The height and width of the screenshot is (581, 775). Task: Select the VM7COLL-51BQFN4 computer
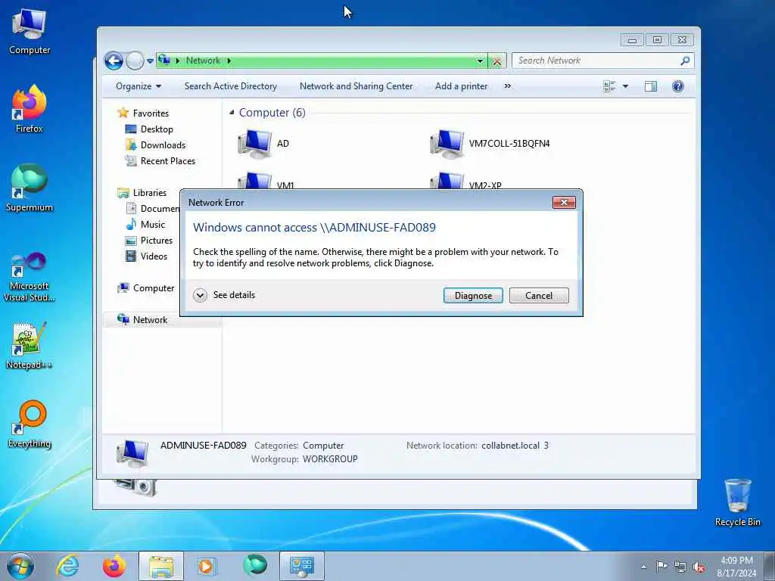[490, 143]
